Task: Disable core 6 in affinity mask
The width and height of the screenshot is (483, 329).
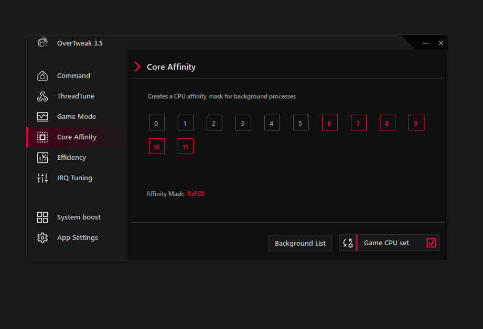Action: [329, 123]
